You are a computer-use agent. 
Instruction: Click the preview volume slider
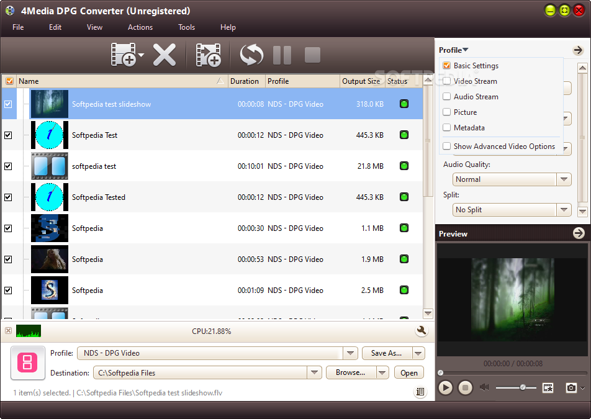(516, 387)
